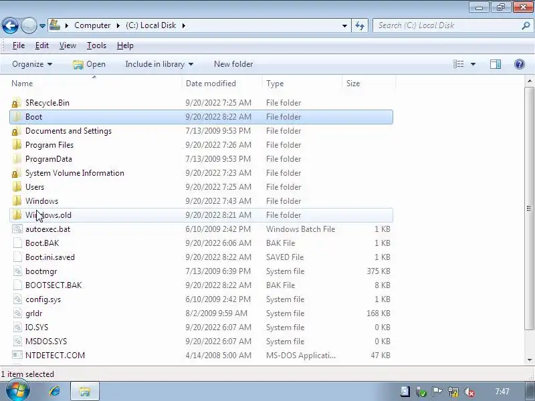Select the config.sys file icon
Screen dimensions: 535x401
point(17,299)
